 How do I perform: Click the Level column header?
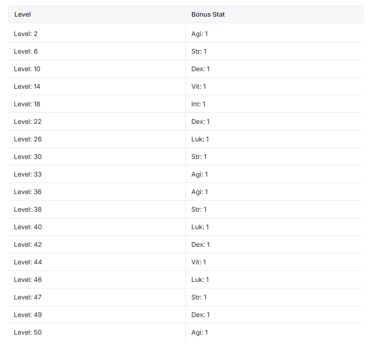[22, 14]
